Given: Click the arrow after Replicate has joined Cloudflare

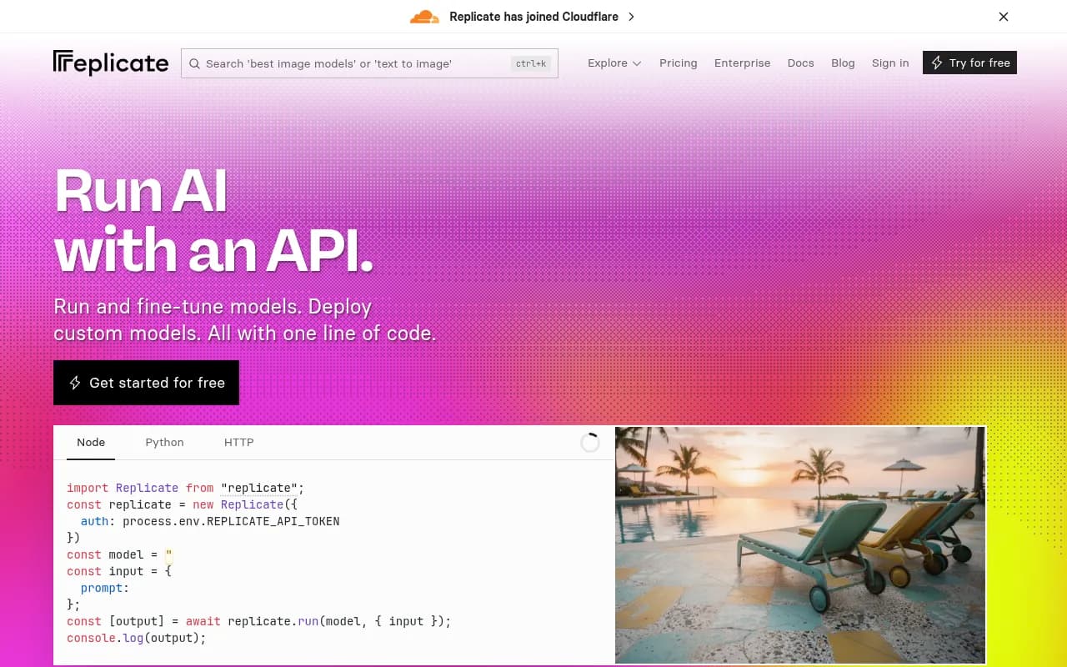Looking at the screenshot, I should (631, 16).
